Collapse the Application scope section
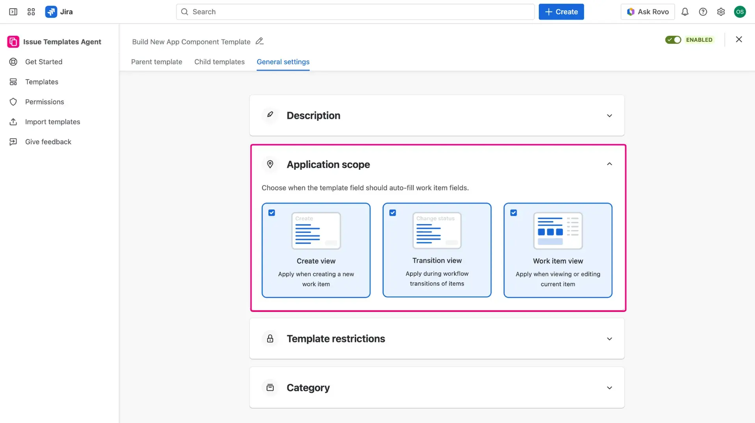The width and height of the screenshot is (755, 423). (x=609, y=164)
